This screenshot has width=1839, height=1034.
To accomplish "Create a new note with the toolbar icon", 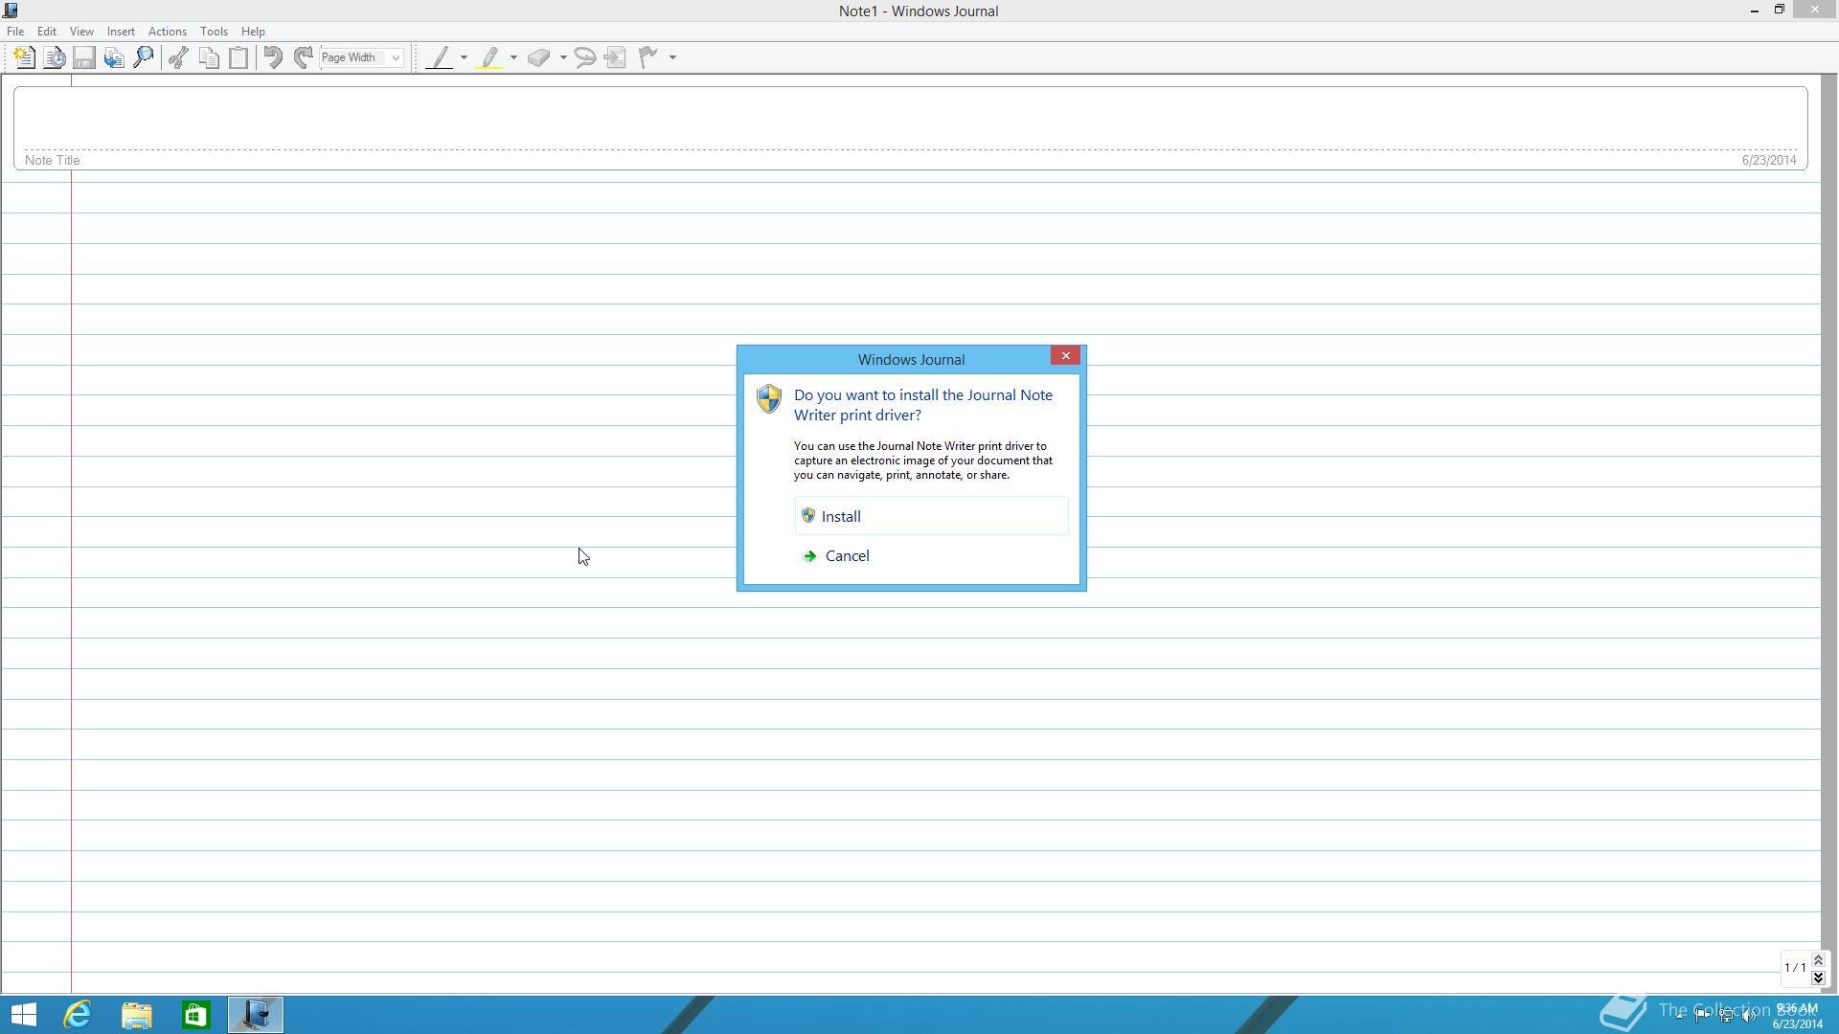I will tap(25, 57).
